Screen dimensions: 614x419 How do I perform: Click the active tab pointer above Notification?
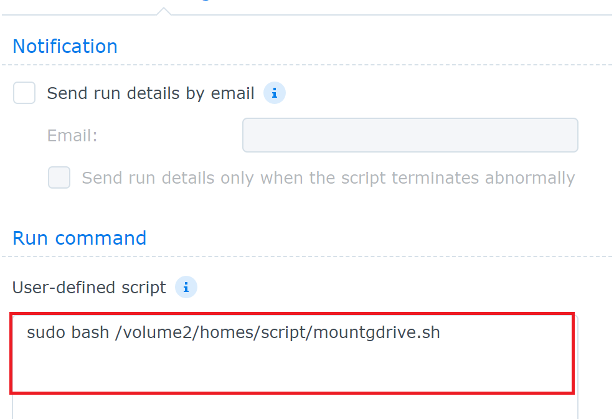coord(164,11)
